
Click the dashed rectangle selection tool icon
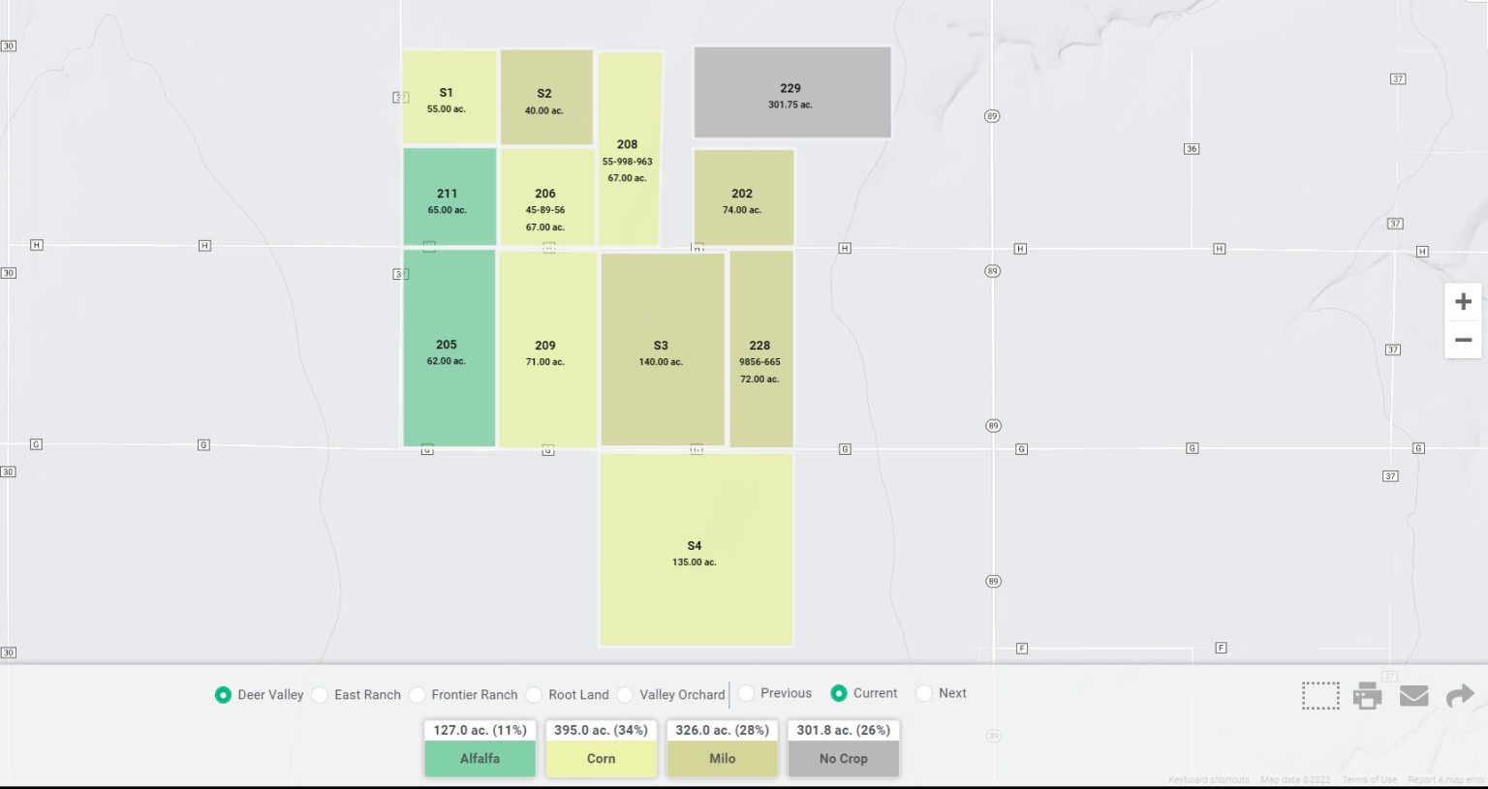pos(1320,695)
